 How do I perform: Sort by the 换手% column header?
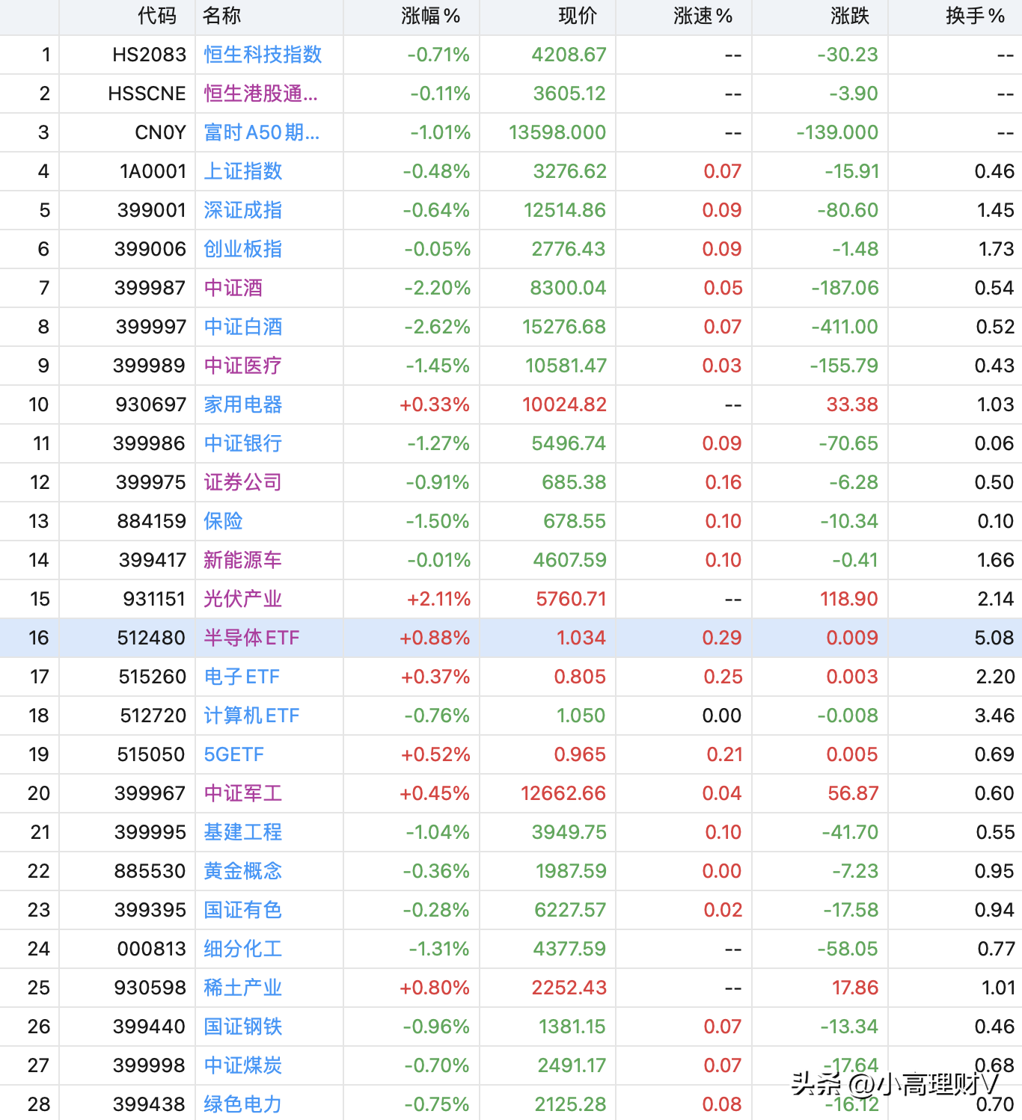[x=975, y=16]
